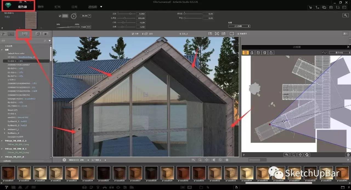Select the last elevation icon in 2D view
The image size is (351, 190).
point(271,52)
